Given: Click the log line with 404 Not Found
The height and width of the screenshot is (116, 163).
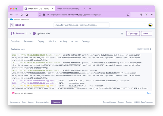Looking at the screenshot, I should [80, 87].
